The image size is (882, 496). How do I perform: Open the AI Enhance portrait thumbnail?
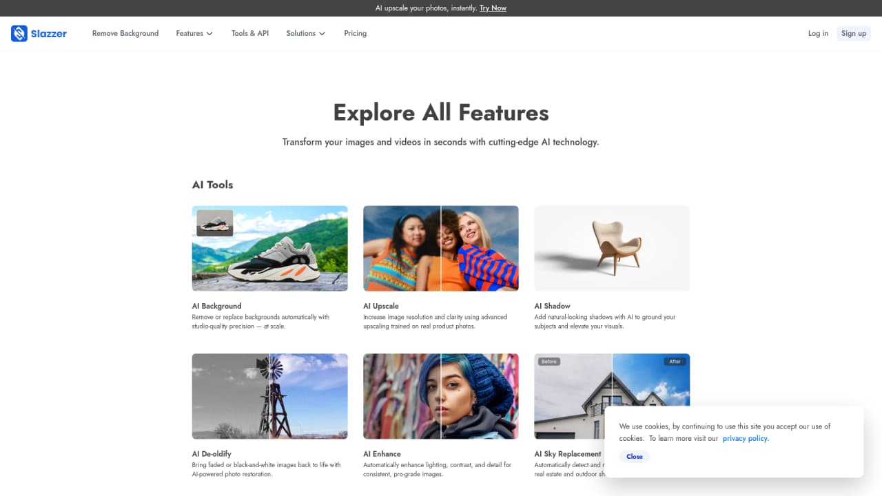441,396
